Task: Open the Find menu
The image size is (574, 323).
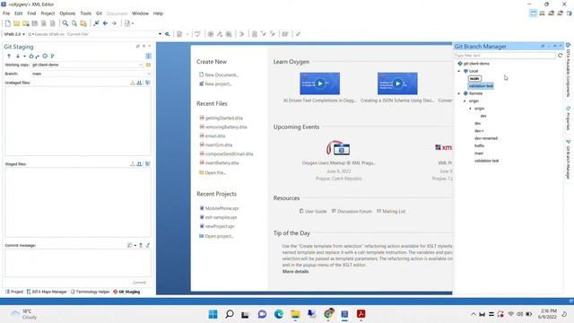Action: point(31,13)
